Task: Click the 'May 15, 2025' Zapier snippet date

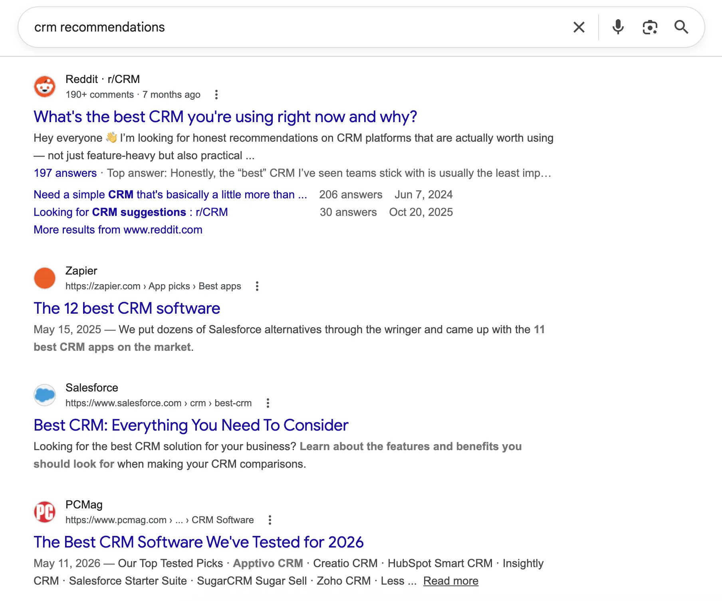Action: pos(67,330)
